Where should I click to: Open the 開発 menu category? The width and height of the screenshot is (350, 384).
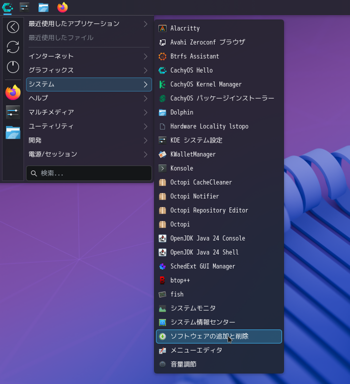89,140
